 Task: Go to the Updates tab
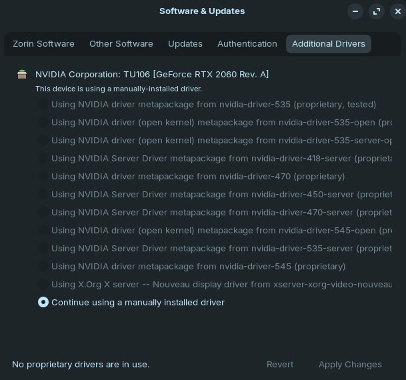click(x=185, y=44)
